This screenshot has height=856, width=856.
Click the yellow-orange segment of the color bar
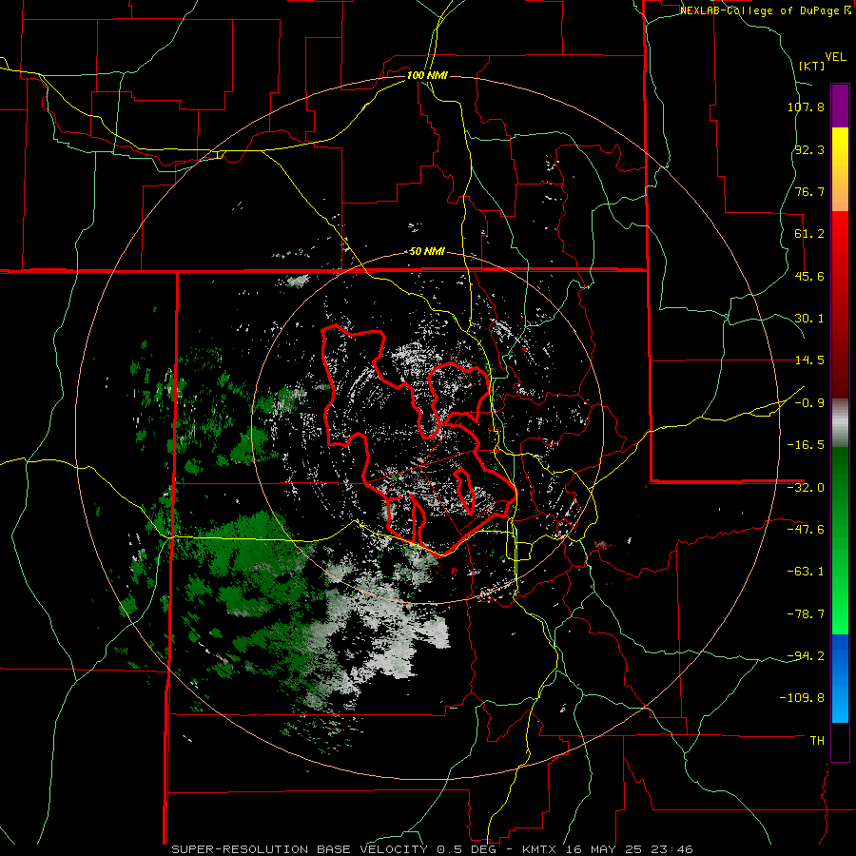(840, 169)
